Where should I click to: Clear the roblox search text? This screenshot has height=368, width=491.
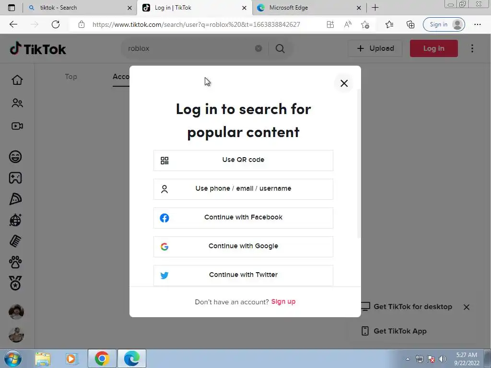[x=258, y=48]
